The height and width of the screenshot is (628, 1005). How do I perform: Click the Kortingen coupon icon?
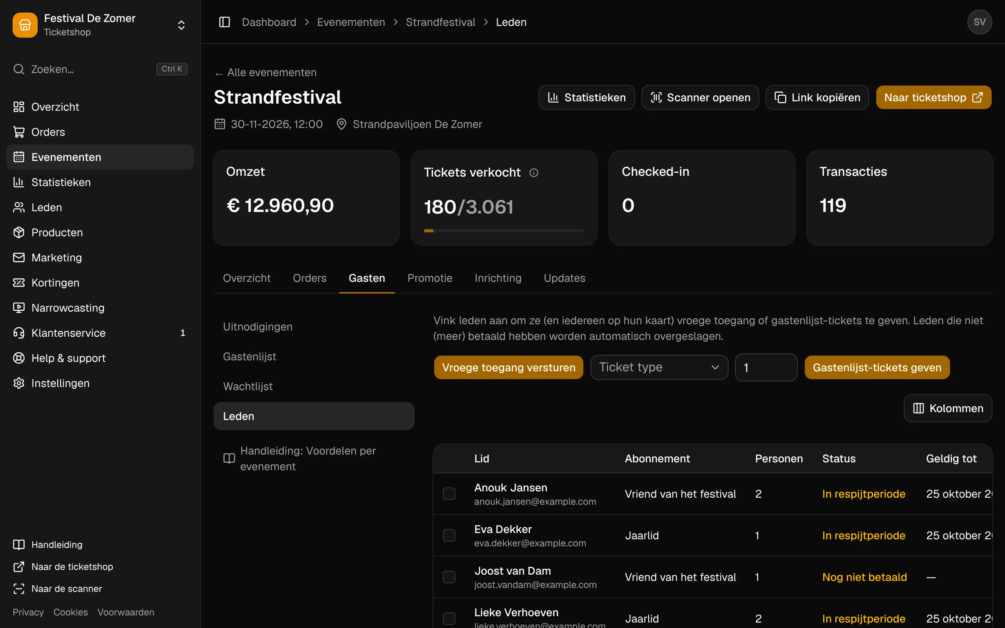coord(19,283)
